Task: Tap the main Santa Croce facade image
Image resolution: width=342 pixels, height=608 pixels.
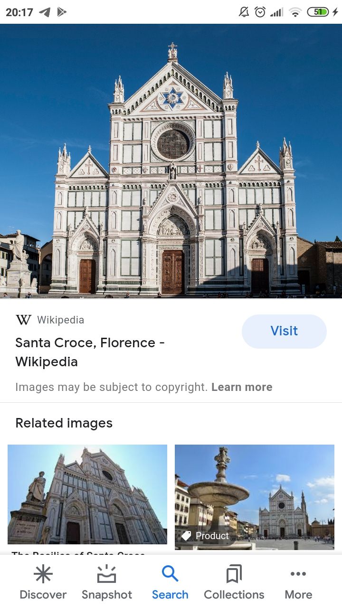Action: (x=171, y=161)
